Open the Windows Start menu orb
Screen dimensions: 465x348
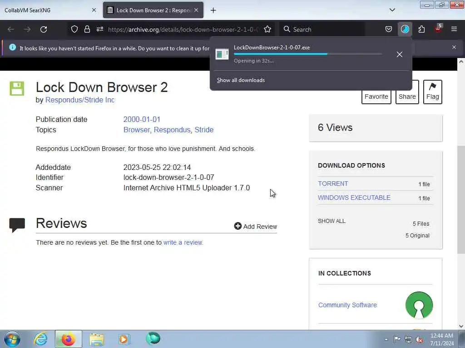[12, 339]
